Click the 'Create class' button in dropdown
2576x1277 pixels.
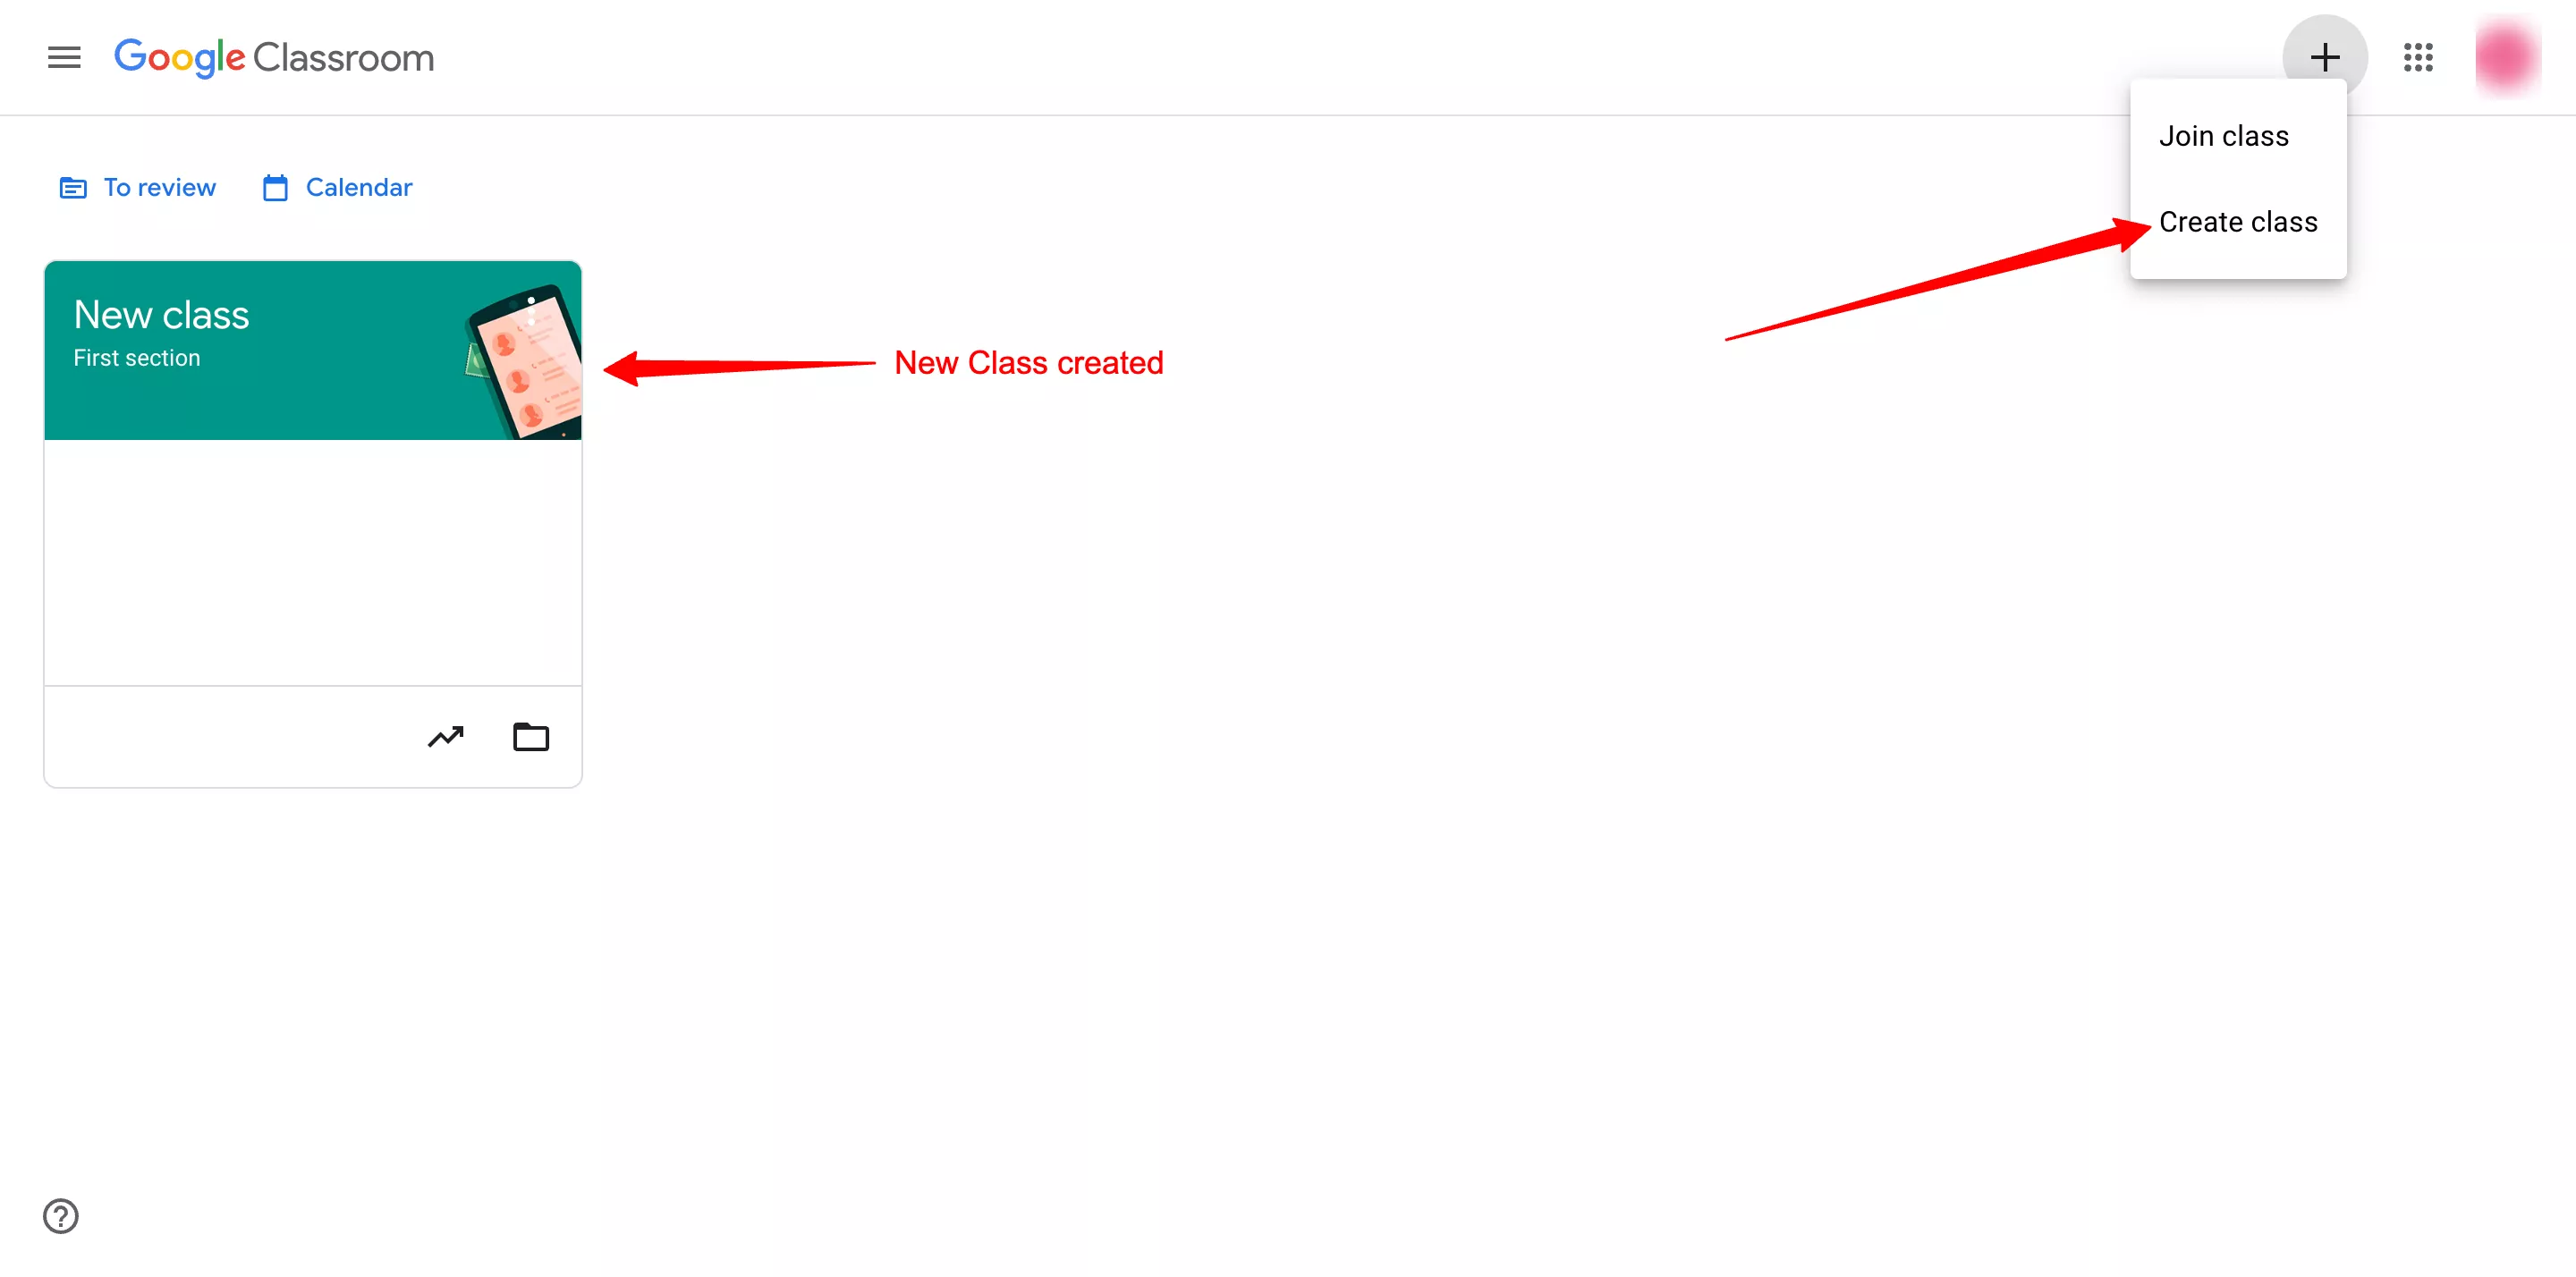pyautogui.click(x=2239, y=222)
